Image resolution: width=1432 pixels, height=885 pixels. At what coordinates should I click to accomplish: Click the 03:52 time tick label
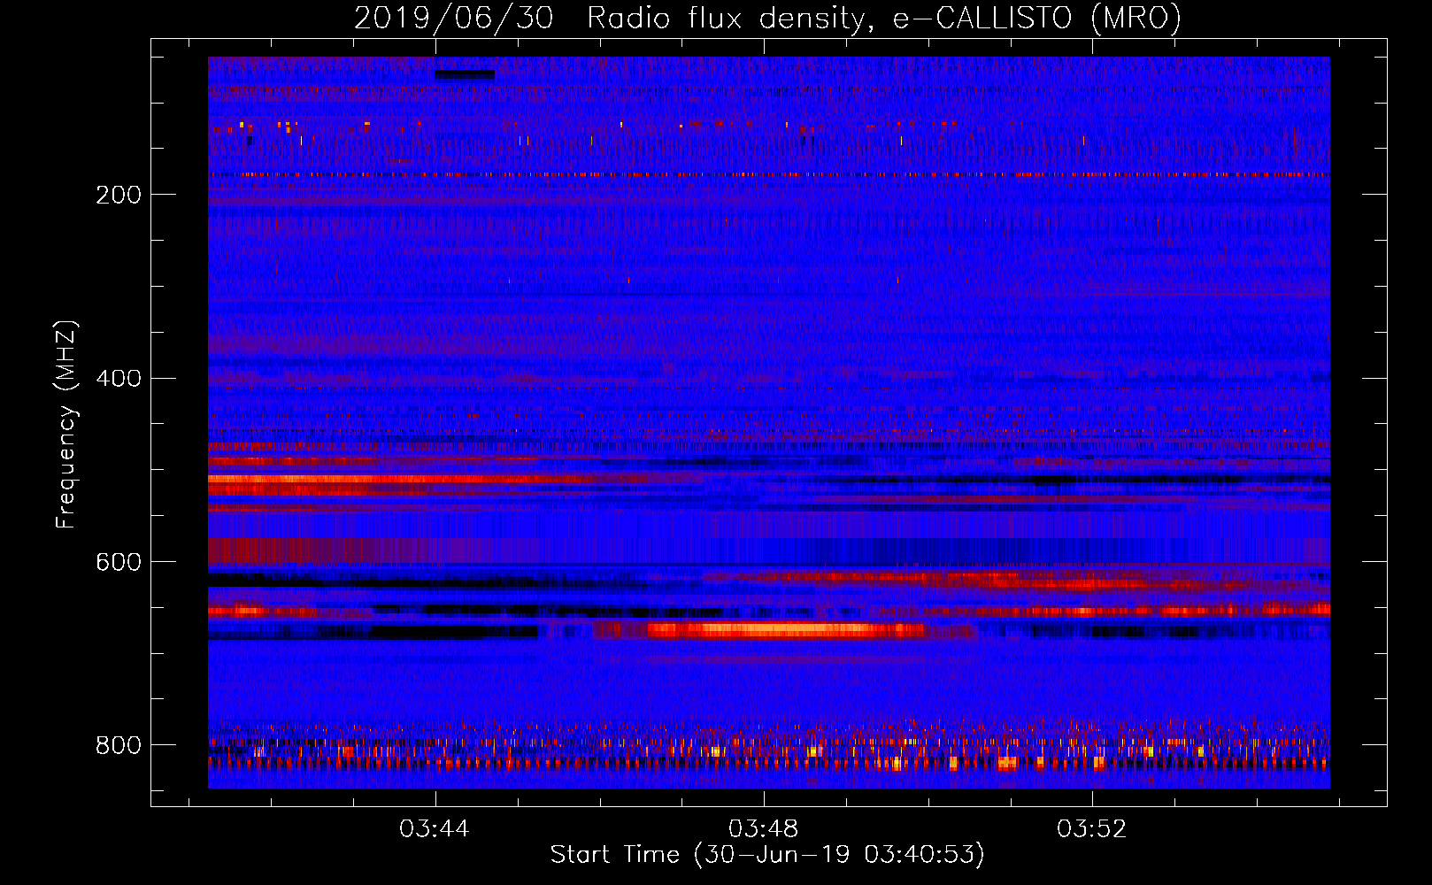tap(1092, 828)
